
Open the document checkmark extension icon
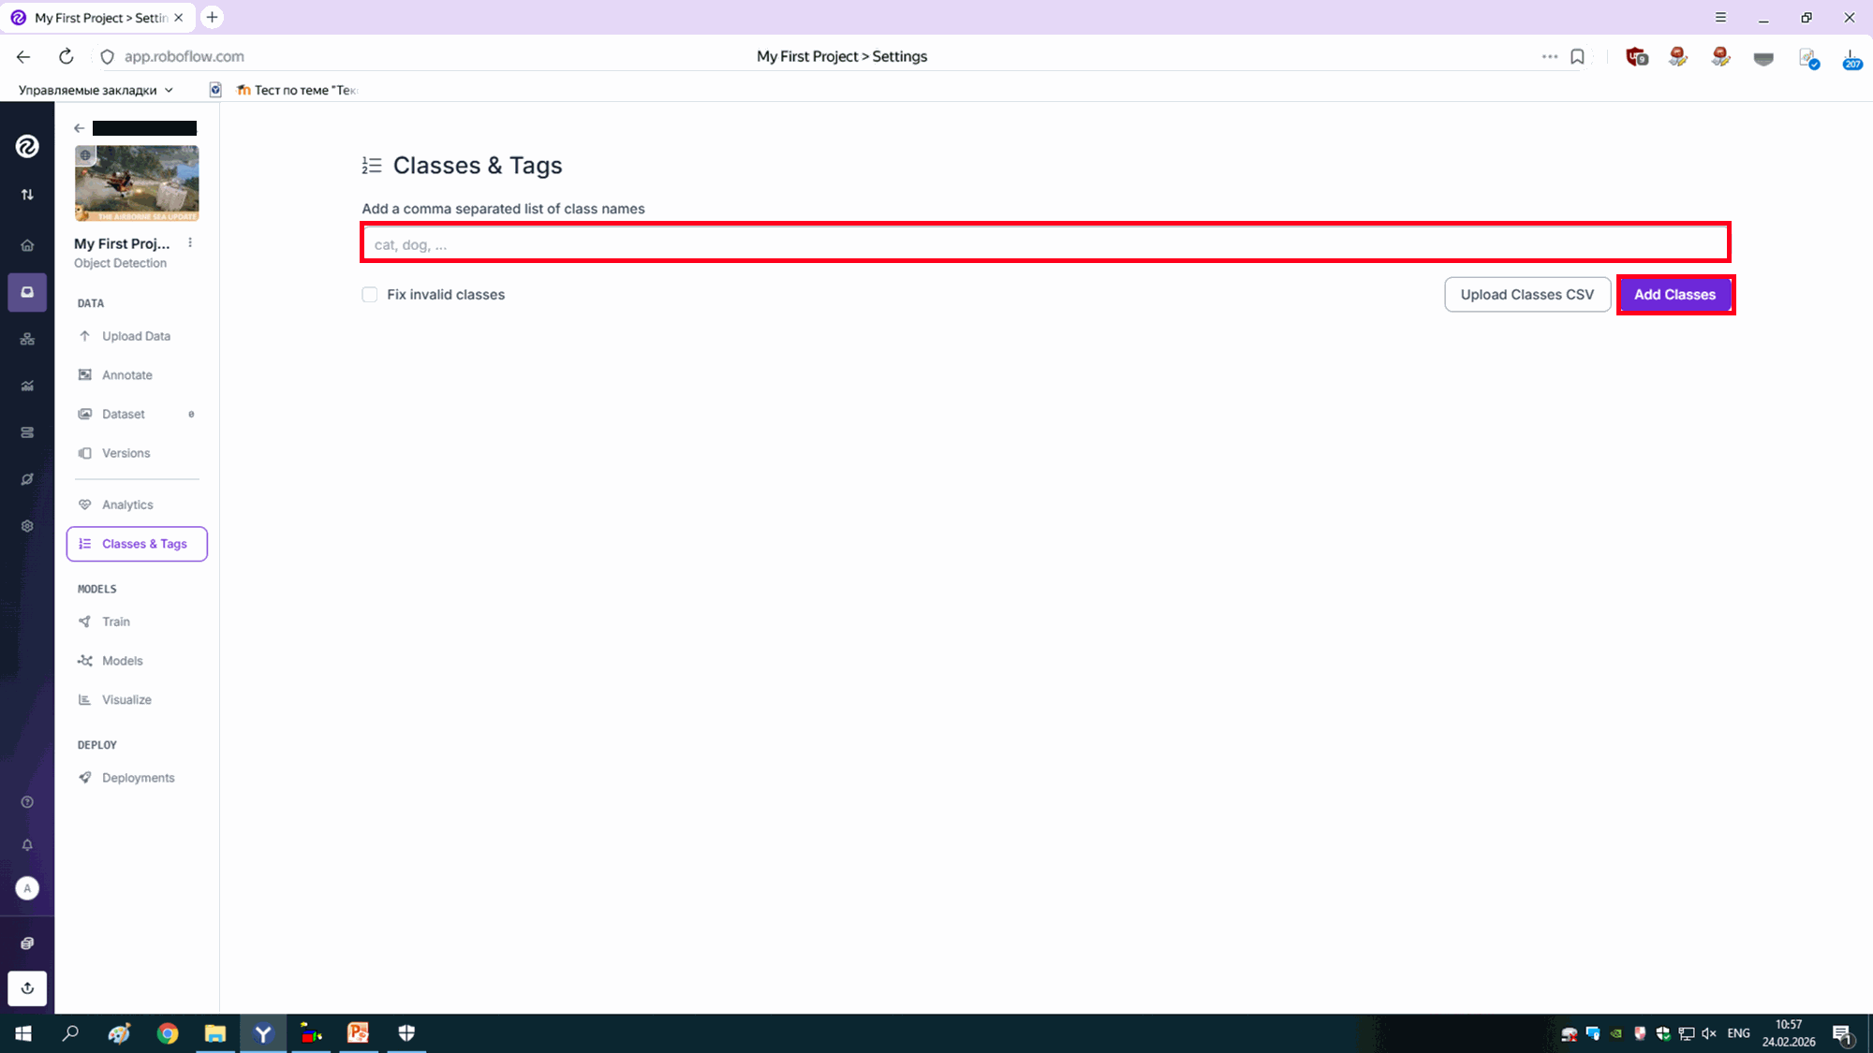click(x=1808, y=58)
